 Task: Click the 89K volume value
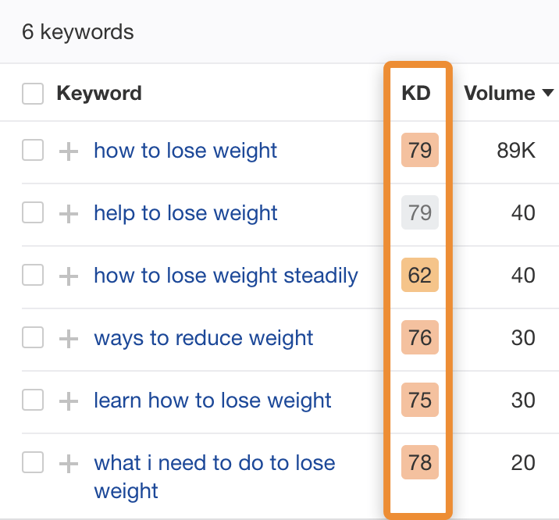516,151
